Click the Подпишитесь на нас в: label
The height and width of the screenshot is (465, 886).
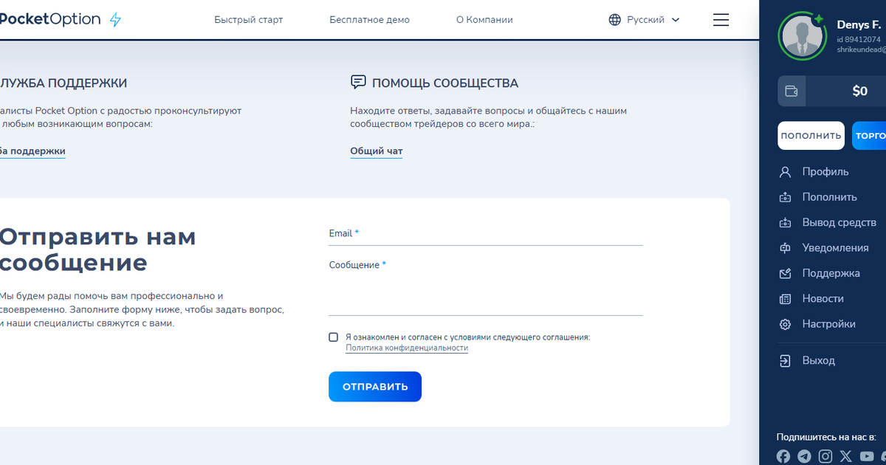pyautogui.click(x=826, y=437)
